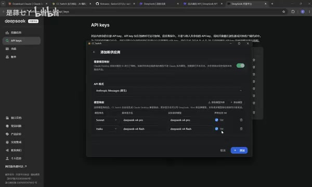Uncheck the 1M checkbox in Sonnet row
Viewport: 312px width, 187px height.
pos(216,120)
